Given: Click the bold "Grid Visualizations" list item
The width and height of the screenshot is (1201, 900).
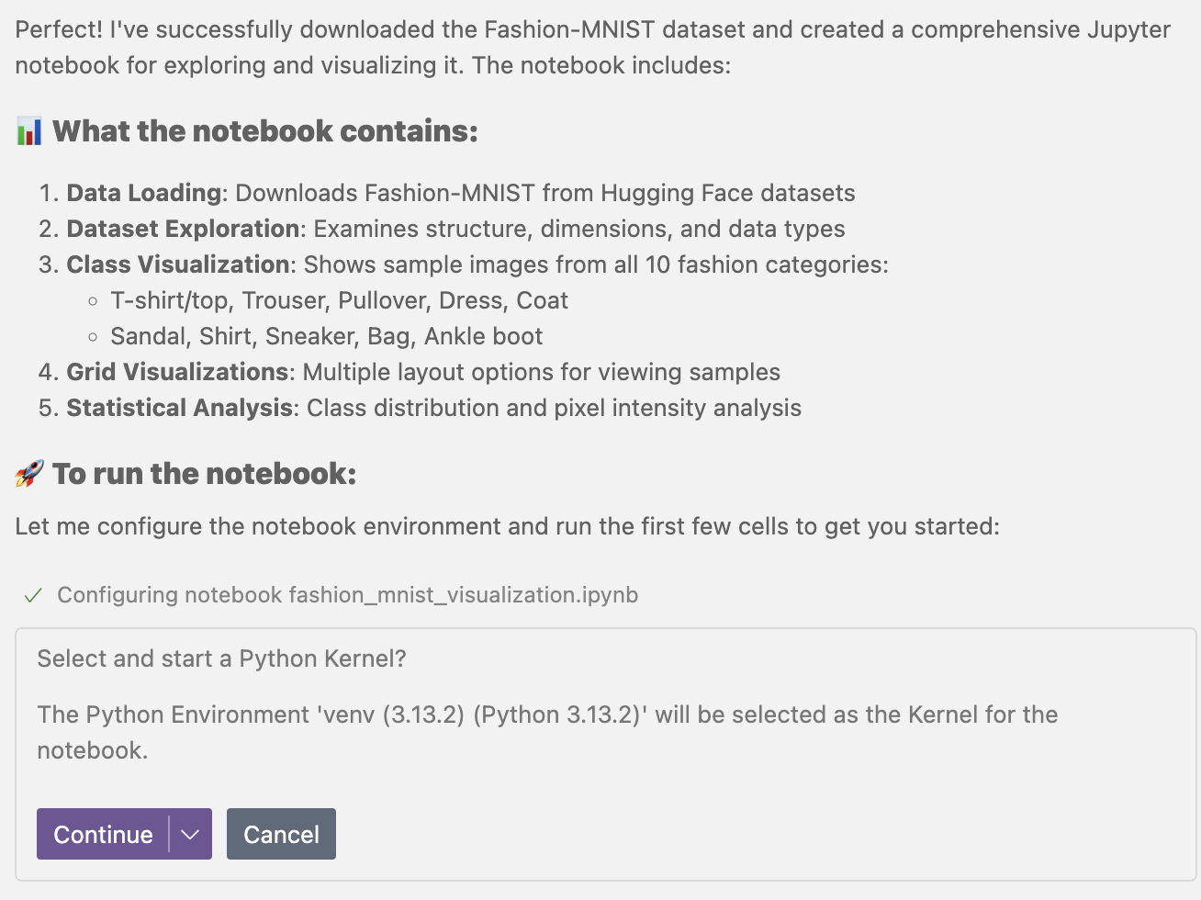Looking at the screenshot, I should [177, 372].
